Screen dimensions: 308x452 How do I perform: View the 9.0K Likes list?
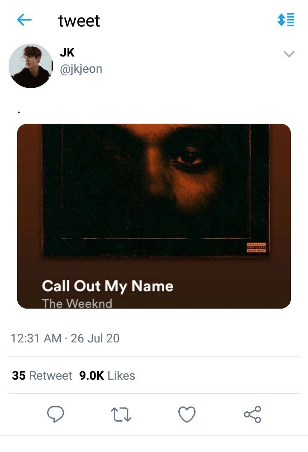pyautogui.click(x=107, y=376)
